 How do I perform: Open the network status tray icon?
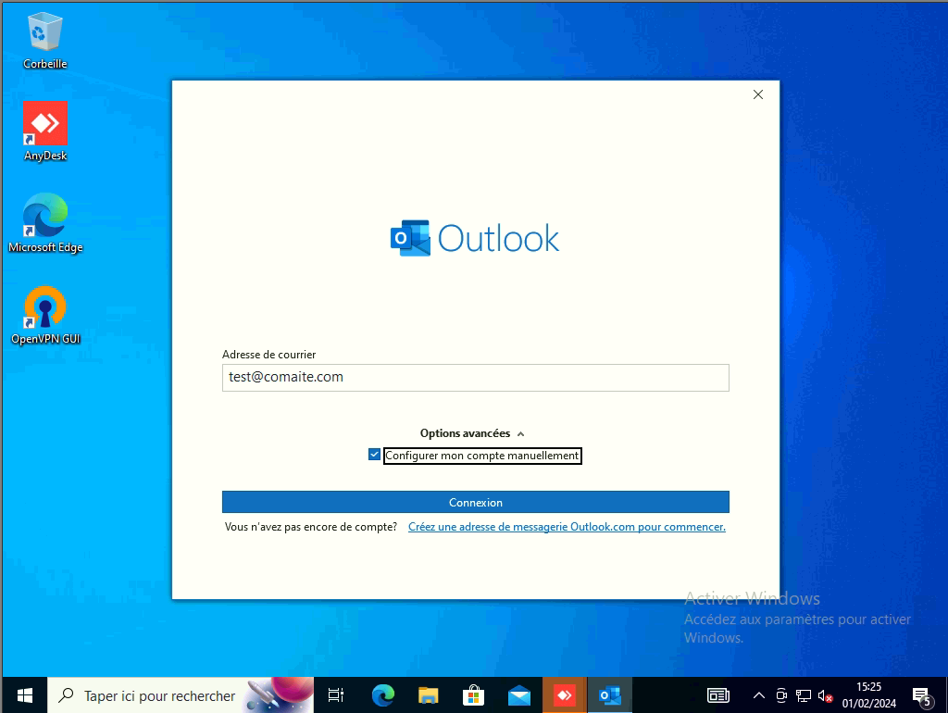(804, 696)
